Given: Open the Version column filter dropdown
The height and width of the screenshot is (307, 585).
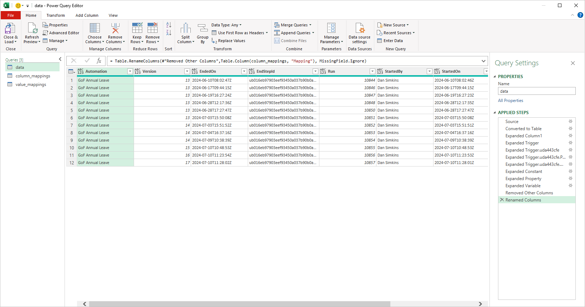Looking at the screenshot, I should pos(187,71).
